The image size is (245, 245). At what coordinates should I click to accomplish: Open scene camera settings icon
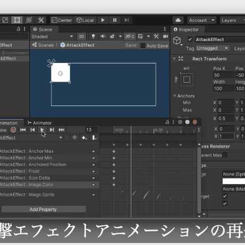pyautogui.click(x=166, y=37)
